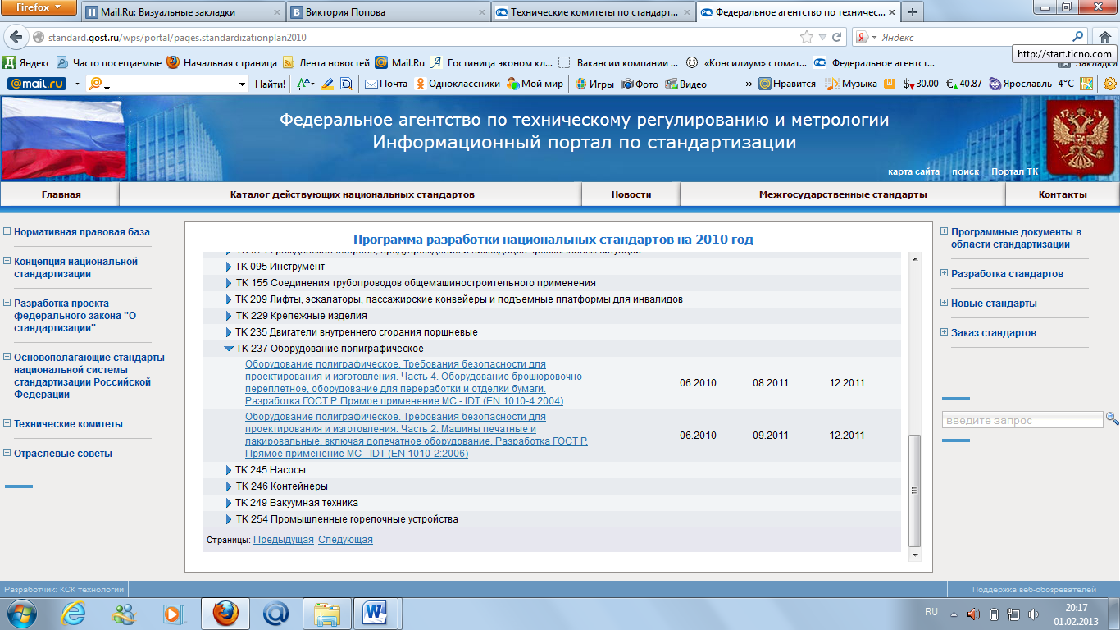The image size is (1120, 630).
Task: Expand the Отраслевые советы sidebar section
Action: [x=7, y=453]
